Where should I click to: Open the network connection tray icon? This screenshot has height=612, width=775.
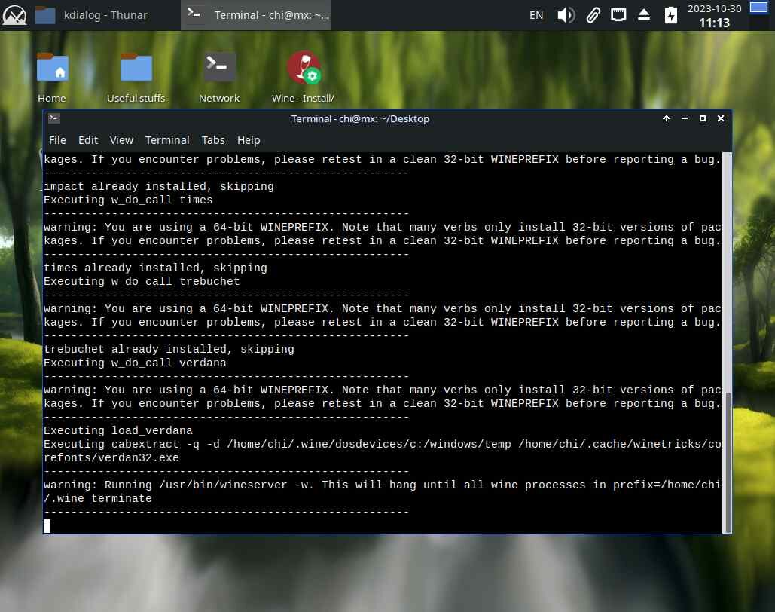(x=618, y=15)
